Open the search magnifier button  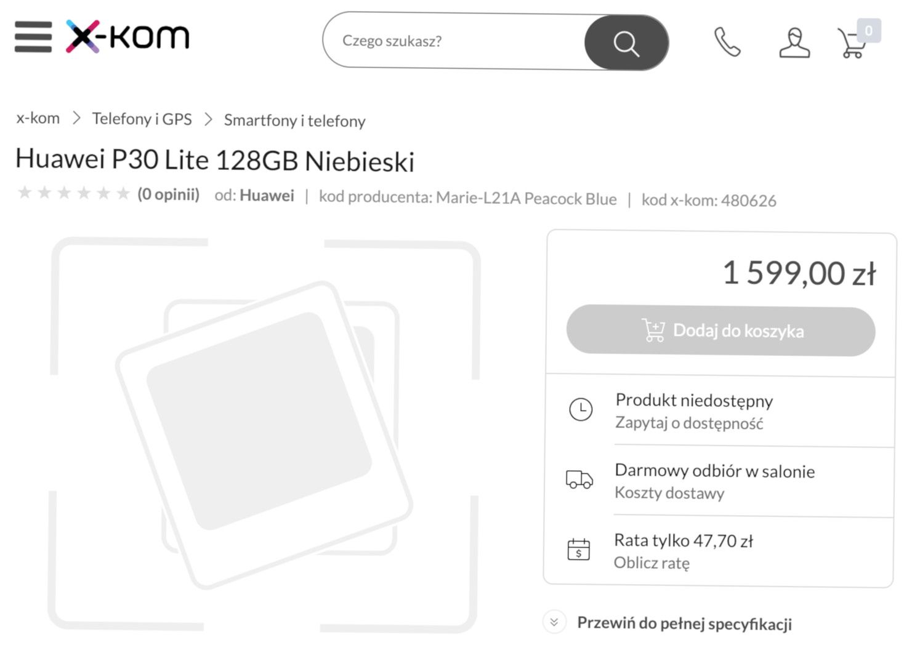626,42
